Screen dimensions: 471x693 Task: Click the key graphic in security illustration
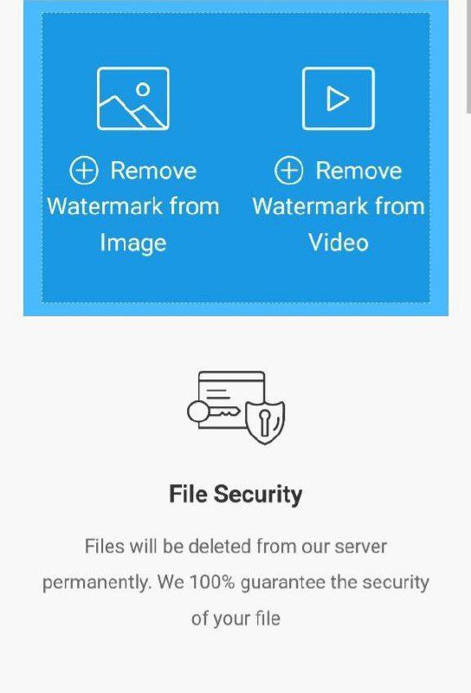coord(213,412)
